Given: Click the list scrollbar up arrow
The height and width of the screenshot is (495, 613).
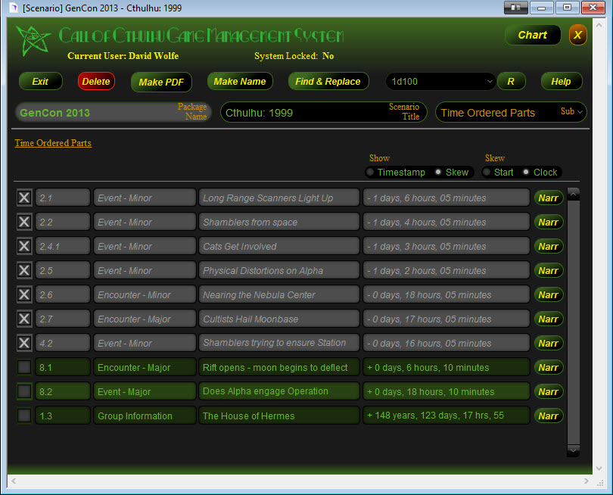Looking at the screenshot, I should click(573, 194).
